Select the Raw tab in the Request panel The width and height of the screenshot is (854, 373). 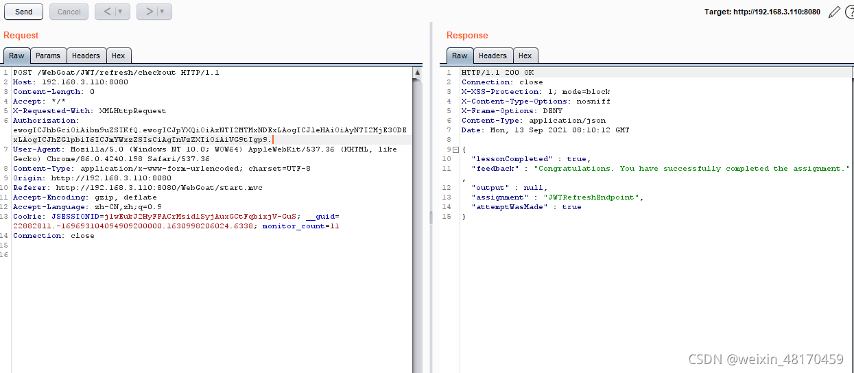(x=16, y=56)
